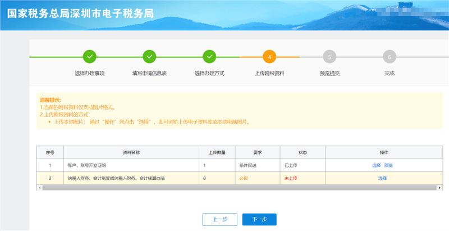The image size is (449, 231).
Task: Select the 未上传 status cell in row 2
Action: (291, 178)
